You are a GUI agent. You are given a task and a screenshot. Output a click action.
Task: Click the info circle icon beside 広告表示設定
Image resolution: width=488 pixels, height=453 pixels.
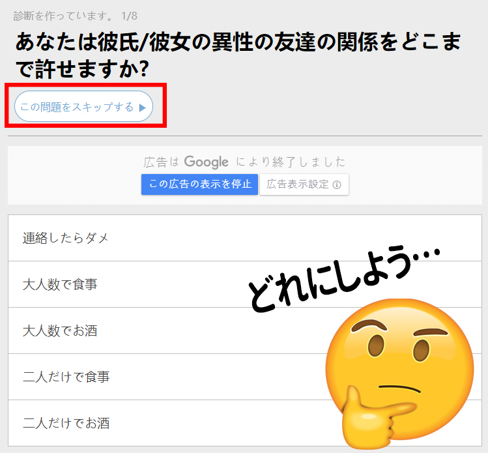[x=337, y=185]
